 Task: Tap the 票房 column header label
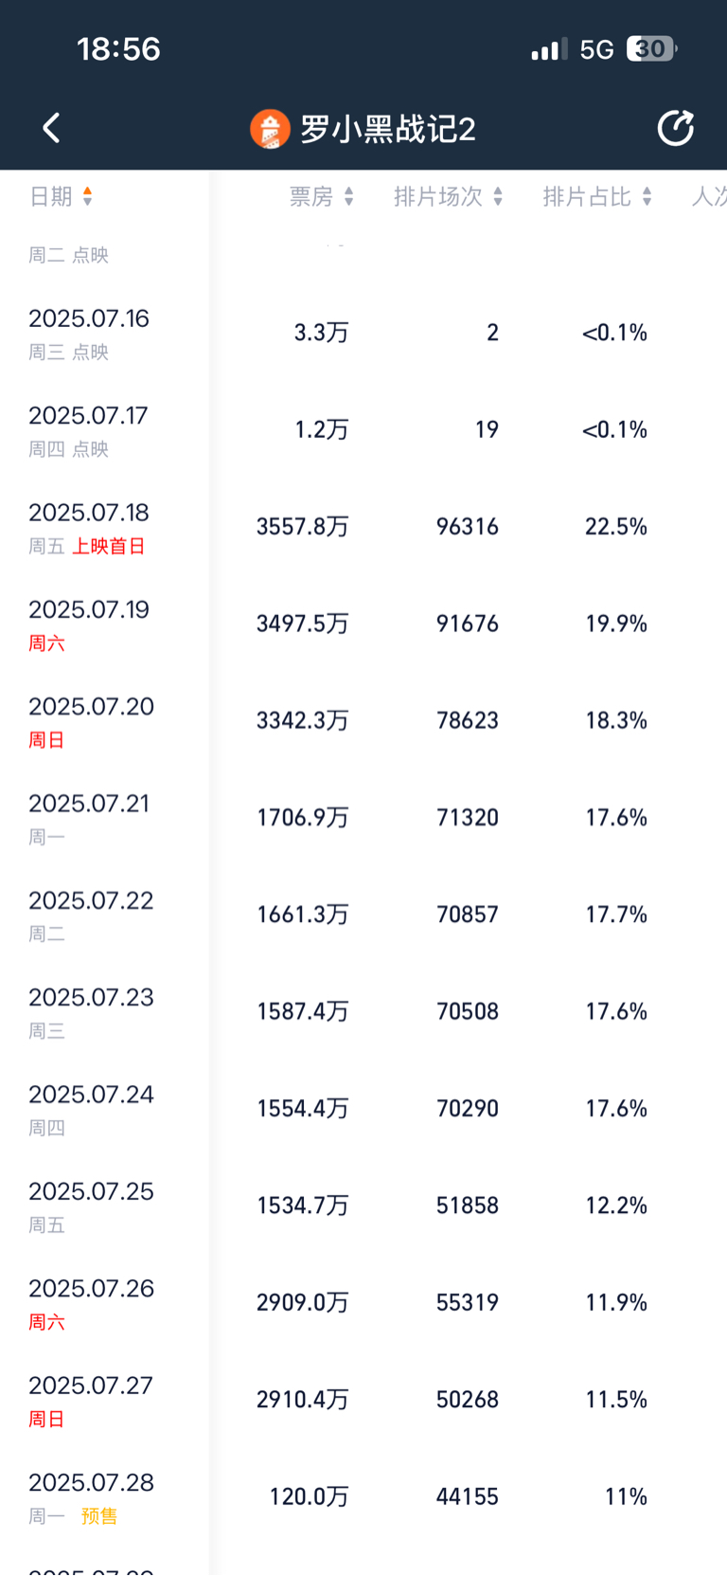pyautogui.click(x=311, y=196)
